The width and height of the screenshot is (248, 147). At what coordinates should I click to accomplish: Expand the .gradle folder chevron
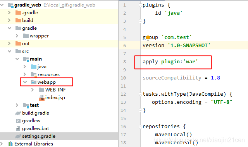click(x=9, y=13)
